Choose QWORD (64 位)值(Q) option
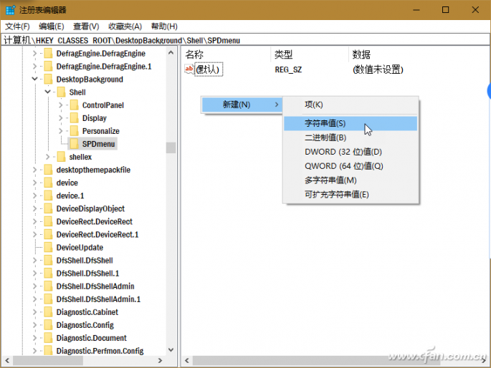The height and width of the screenshot is (368, 491). click(351, 166)
